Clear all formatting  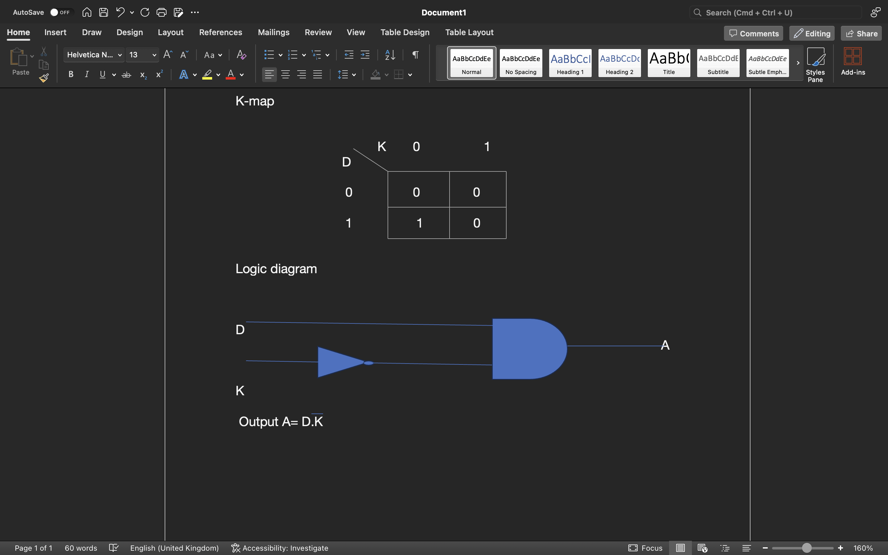[241, 55]
